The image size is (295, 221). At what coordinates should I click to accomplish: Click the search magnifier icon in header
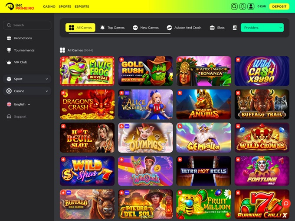pyautogui.click(x=234, y=6)
